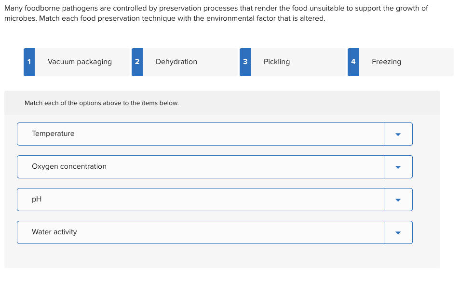Click the pH text in its row
The width and height of the screenshot is (460, 283).
click(x=37, y=199)
